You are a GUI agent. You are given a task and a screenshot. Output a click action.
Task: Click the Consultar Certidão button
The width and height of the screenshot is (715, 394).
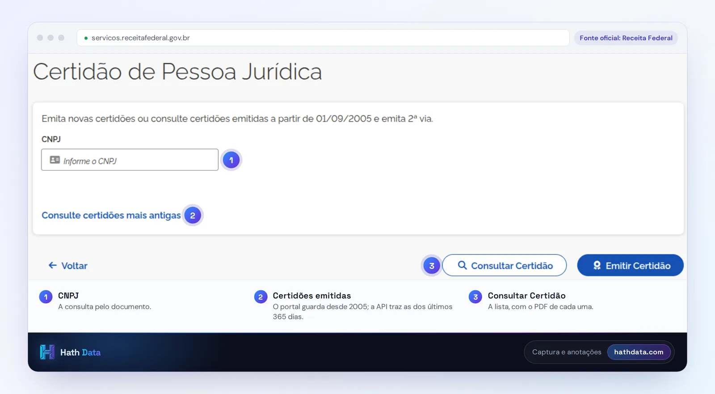pyautogui.click(x=505, y=265)
